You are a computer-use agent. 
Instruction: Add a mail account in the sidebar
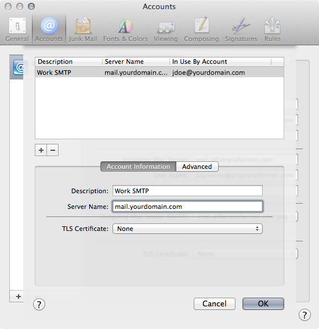point(19,297)
